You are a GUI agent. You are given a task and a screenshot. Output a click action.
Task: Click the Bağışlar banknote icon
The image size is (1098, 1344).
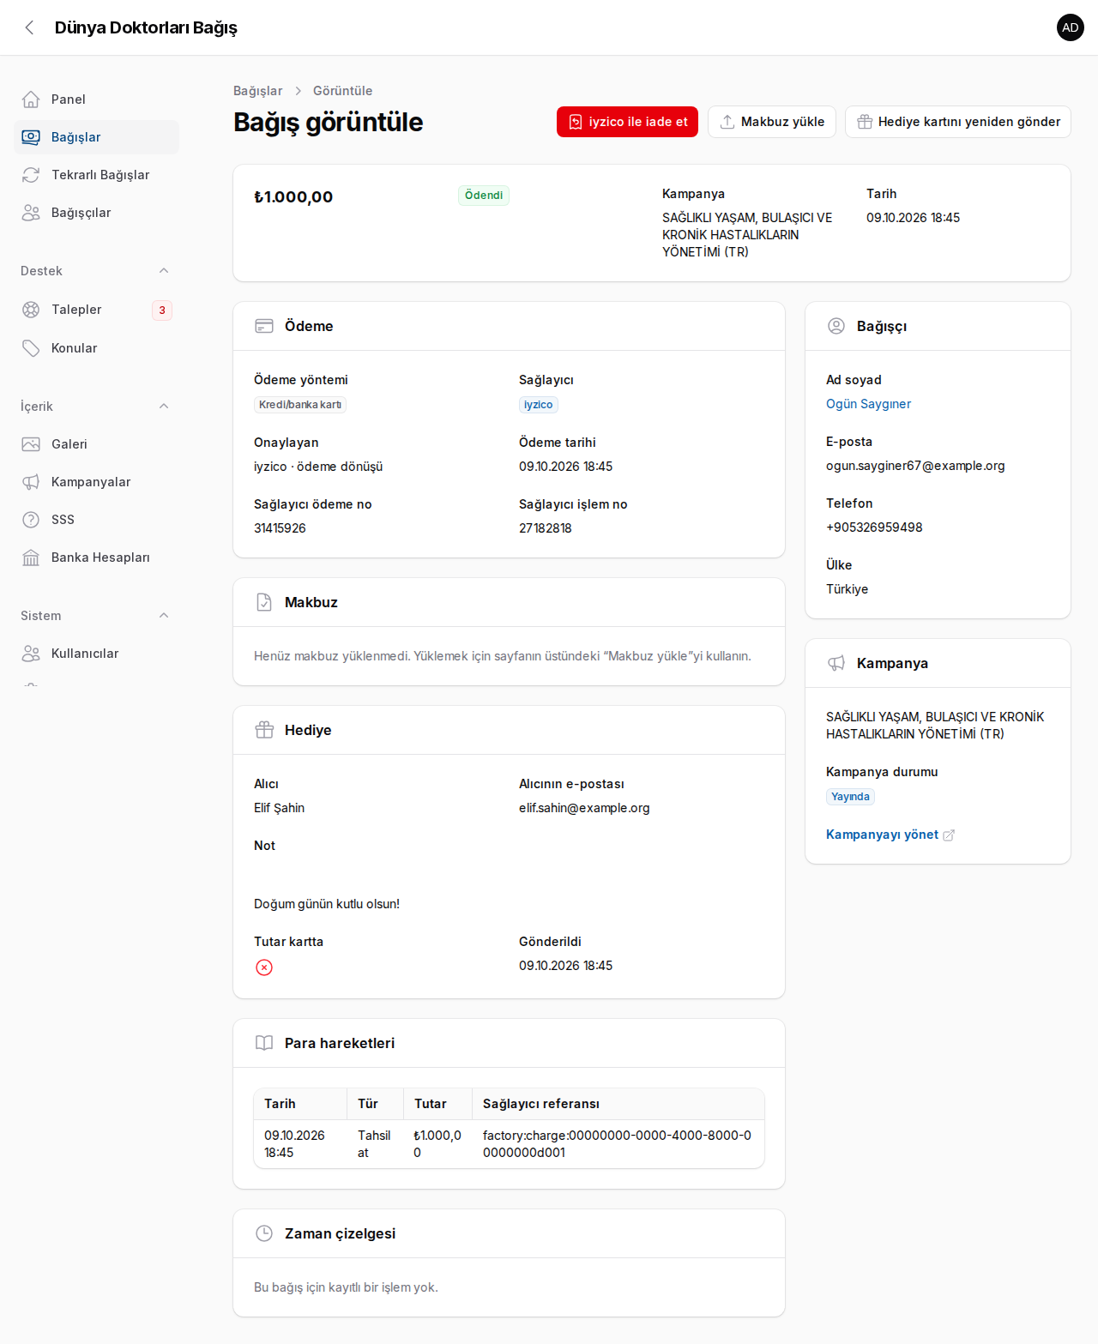coord(31,137)
